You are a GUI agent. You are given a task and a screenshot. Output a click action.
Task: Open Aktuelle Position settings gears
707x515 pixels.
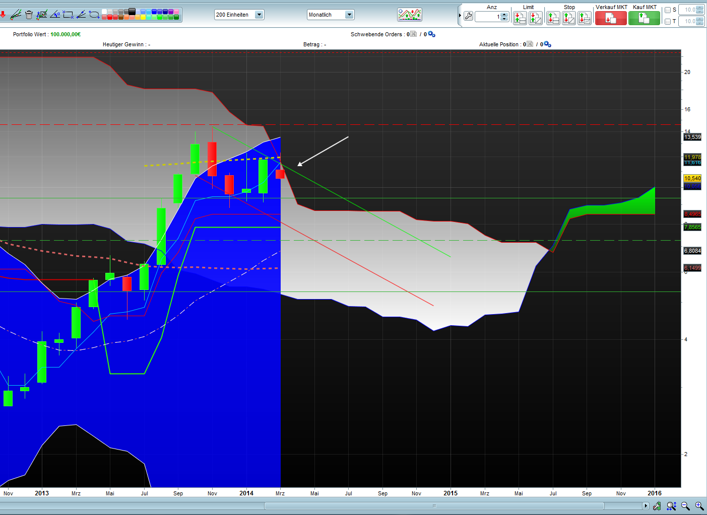coord(547,44)
